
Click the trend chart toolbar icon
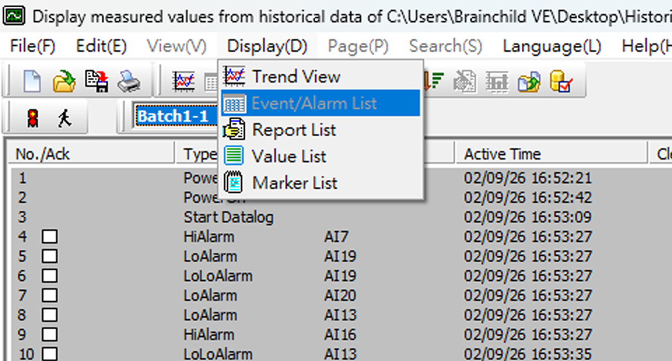[x=184, y=83]
